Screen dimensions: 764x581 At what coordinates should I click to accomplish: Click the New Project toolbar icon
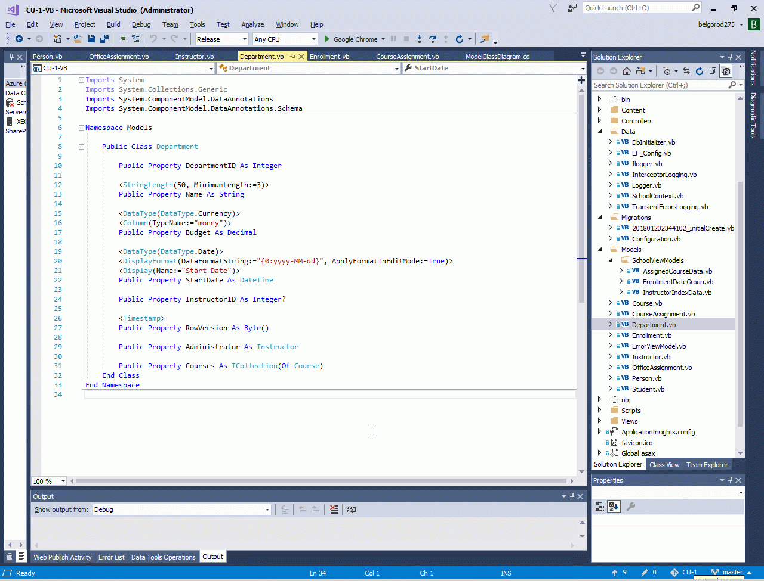pos(58,39)
